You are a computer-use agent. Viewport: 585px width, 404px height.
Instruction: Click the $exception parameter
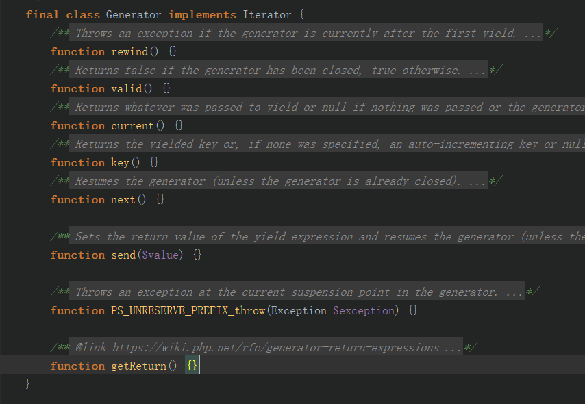point(364,310)
